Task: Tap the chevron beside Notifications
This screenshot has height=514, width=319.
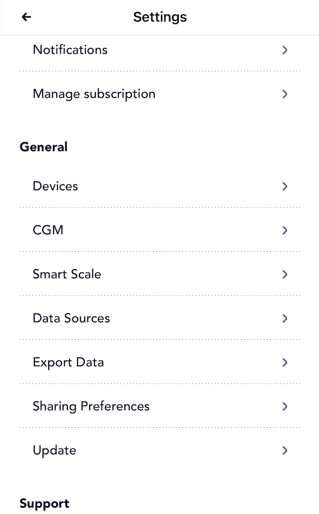Action: [285, 50]
